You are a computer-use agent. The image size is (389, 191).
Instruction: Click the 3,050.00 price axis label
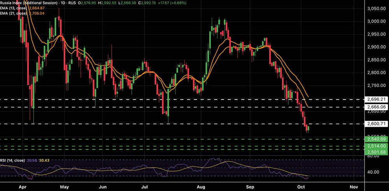pyautogui.click(x=376, y=9)
